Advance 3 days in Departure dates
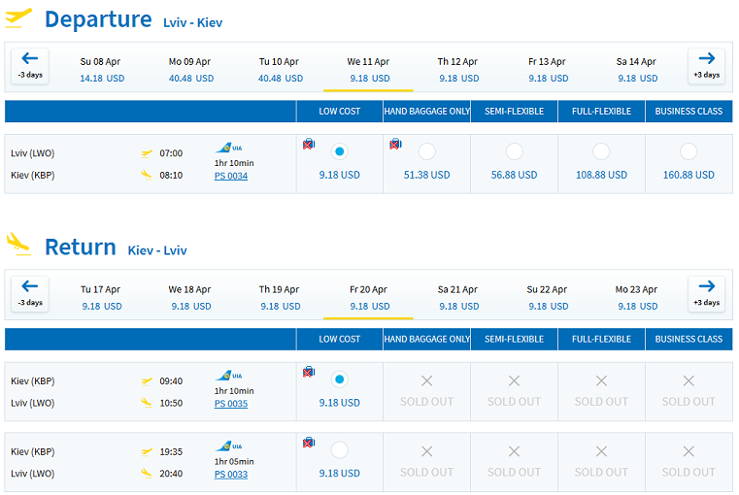 [707, 65]
